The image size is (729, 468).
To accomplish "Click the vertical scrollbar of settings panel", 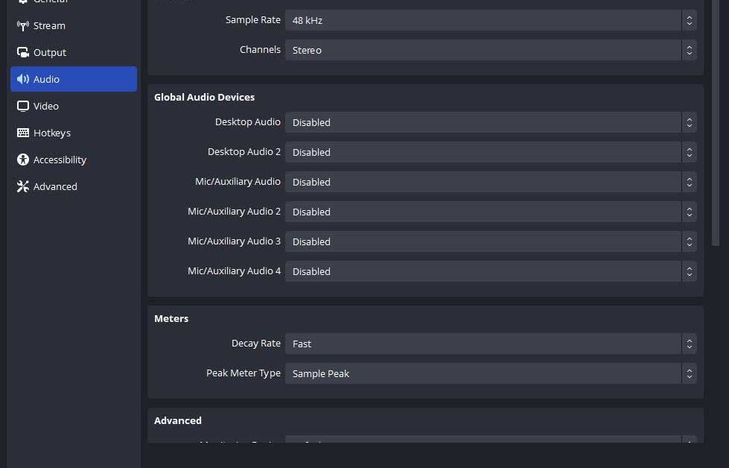I will tap(716, 119).
